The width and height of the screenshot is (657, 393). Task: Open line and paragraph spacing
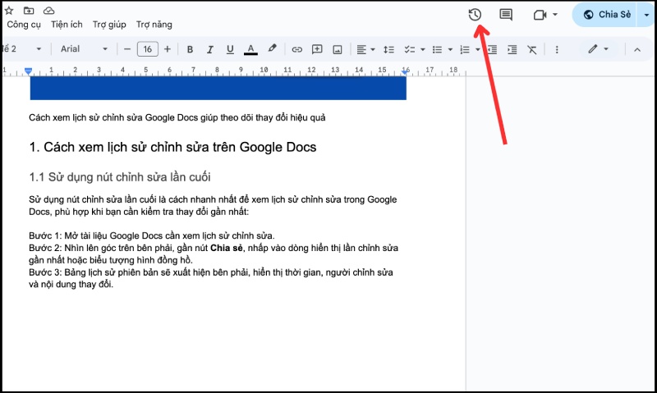pos(388,50)
